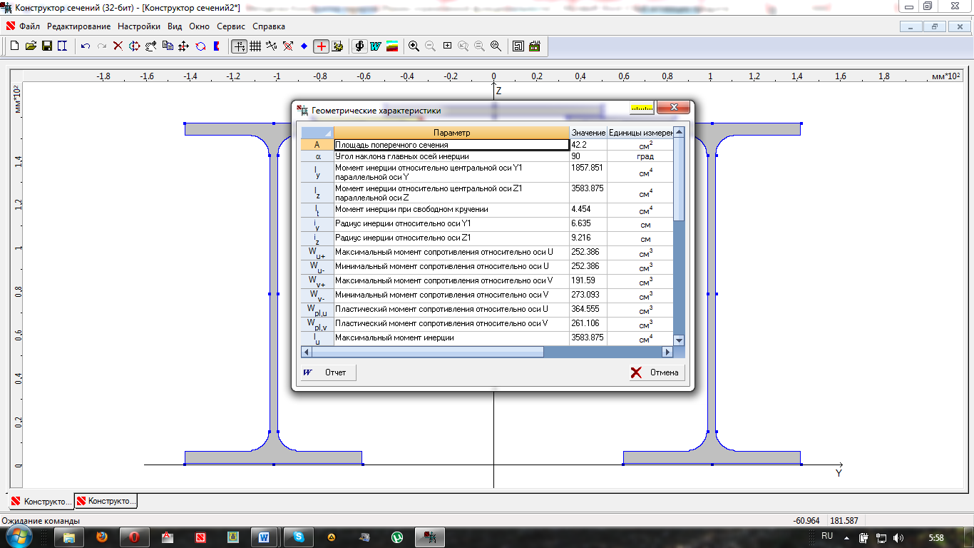Screen dimensions: 974x548
Task: Click the red X delete icon
Action: 118,46
